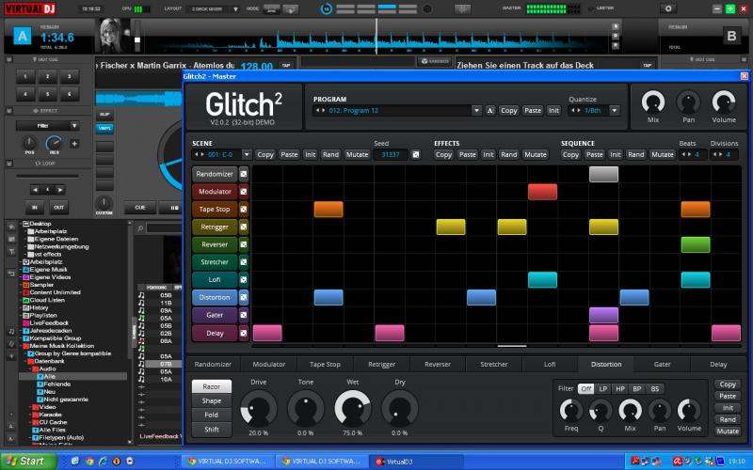Switch to the Delay bottom tab
The image size is (753, 470).
pos(718,365)
